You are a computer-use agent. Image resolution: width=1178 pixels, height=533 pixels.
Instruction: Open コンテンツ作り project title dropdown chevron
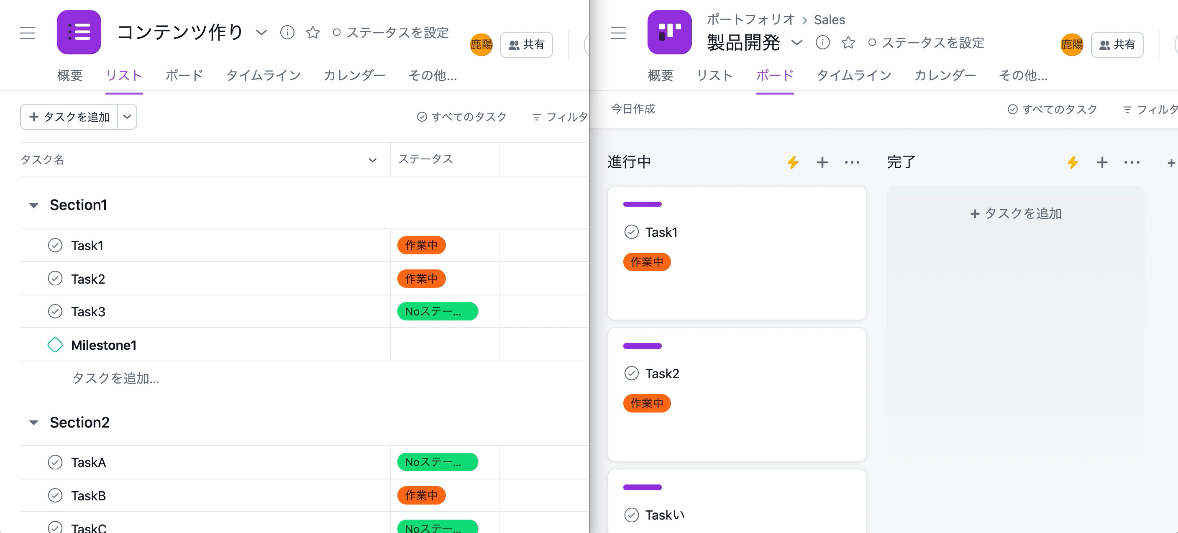pos(261,33)
